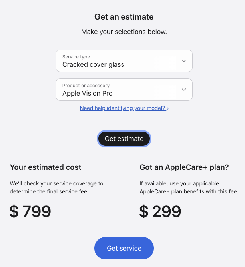Click the 'Make your selections below.' text
245x267 pixels.
(124, 32)
